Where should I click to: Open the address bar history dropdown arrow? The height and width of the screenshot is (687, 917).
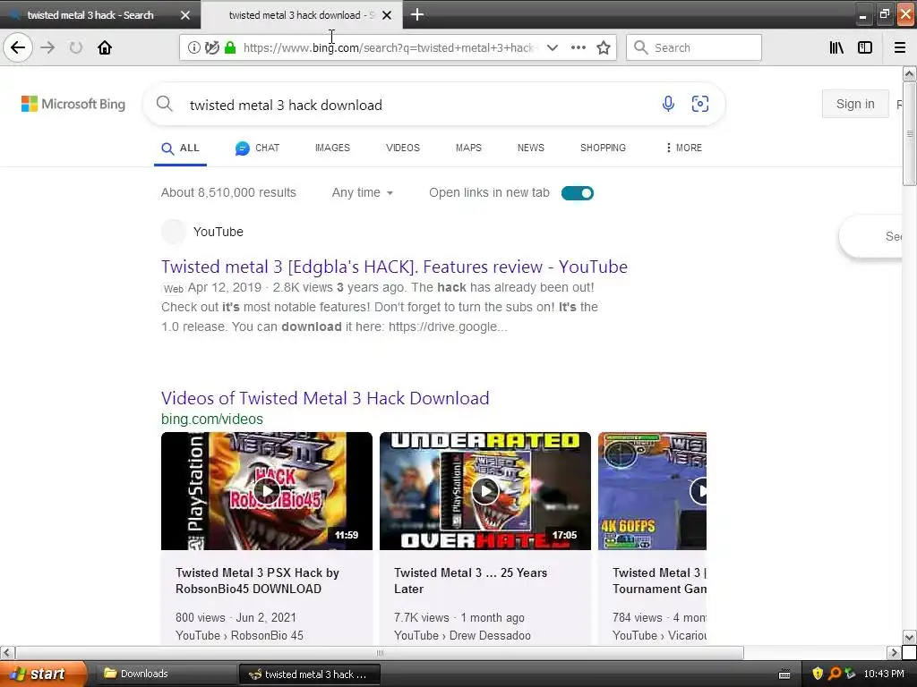tap(552, 48)
